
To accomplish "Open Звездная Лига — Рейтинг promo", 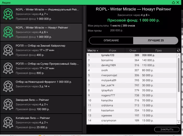I will click(41, 104).
